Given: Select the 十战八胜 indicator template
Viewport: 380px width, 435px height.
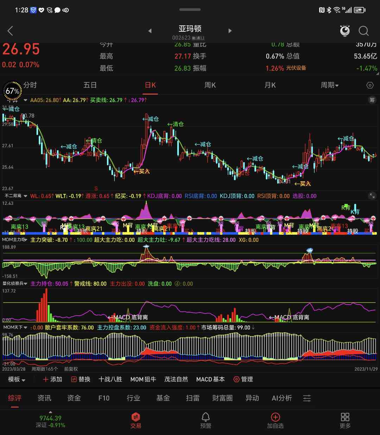Looking at the screenshot, I should tap(110, 379).
